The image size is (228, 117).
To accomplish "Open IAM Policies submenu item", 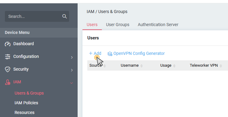I will click(x=26, y=103).
